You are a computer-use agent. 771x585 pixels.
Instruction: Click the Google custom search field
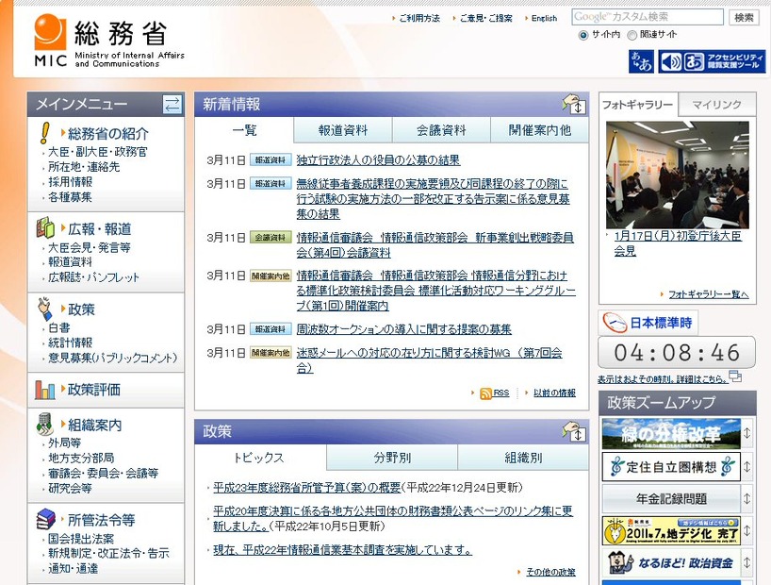point(648,17)
